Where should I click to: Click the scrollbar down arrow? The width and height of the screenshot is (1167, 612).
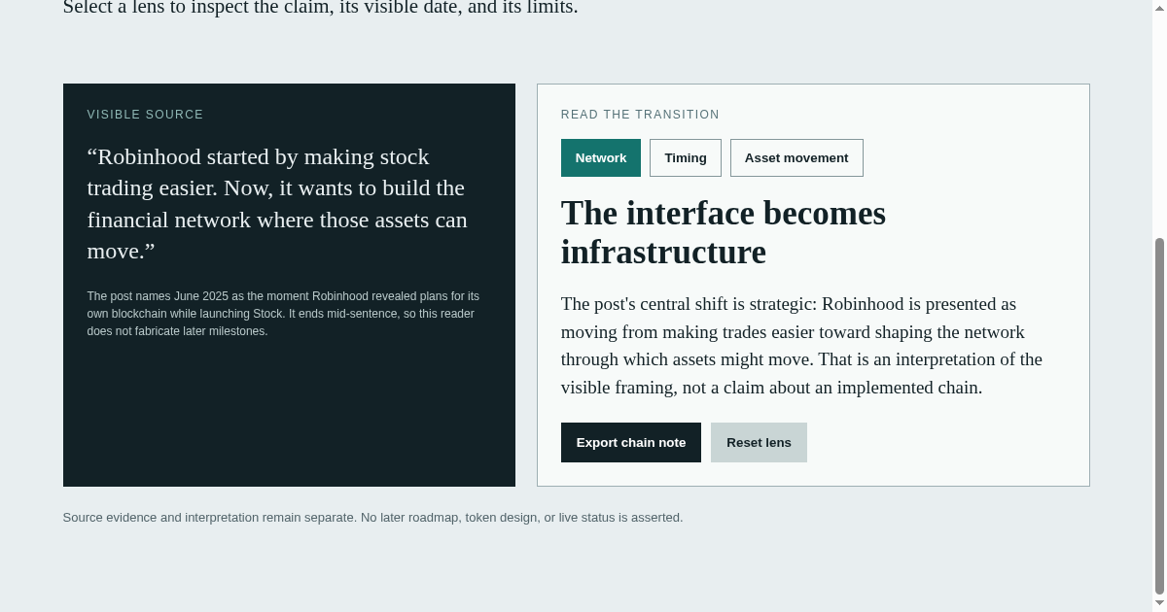coord(1159,603)
